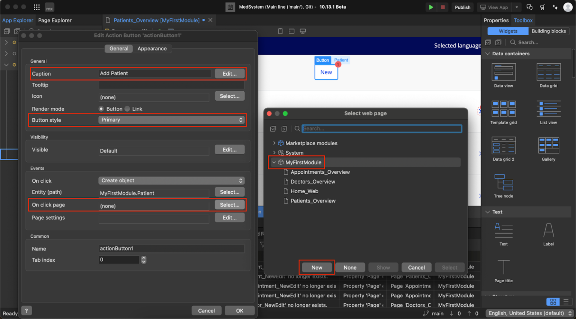Open Maia assistant via the sparkles icon

555,7
